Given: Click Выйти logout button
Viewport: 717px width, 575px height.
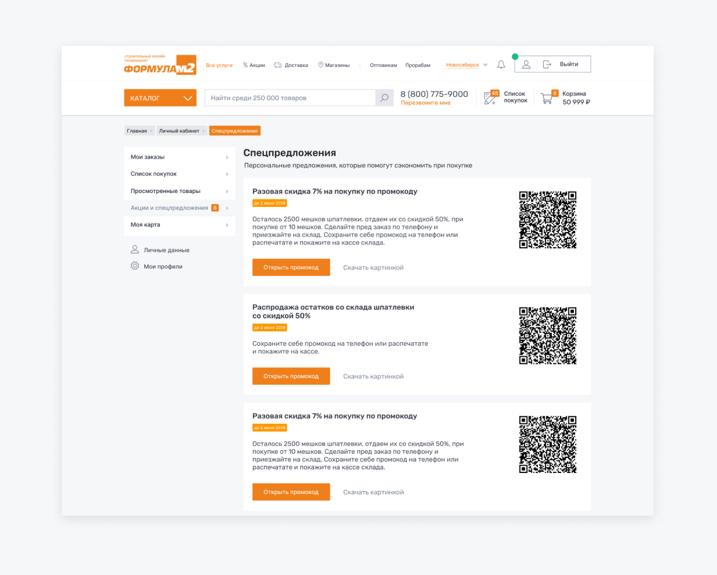Looking at the screenshot, I should [563, 64].
